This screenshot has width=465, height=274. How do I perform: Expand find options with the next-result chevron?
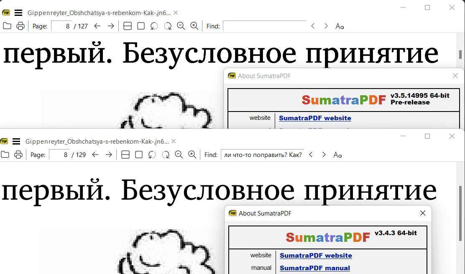pyautogui.click(x=326, y=26)
